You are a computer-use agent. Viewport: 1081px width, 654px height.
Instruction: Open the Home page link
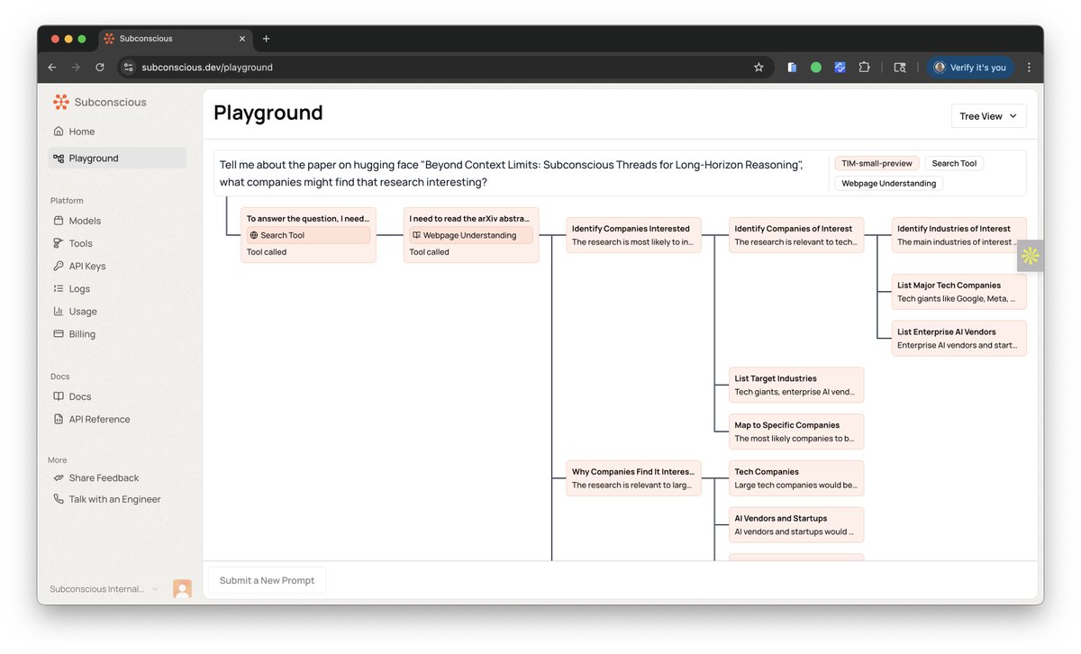pos(117,132)
